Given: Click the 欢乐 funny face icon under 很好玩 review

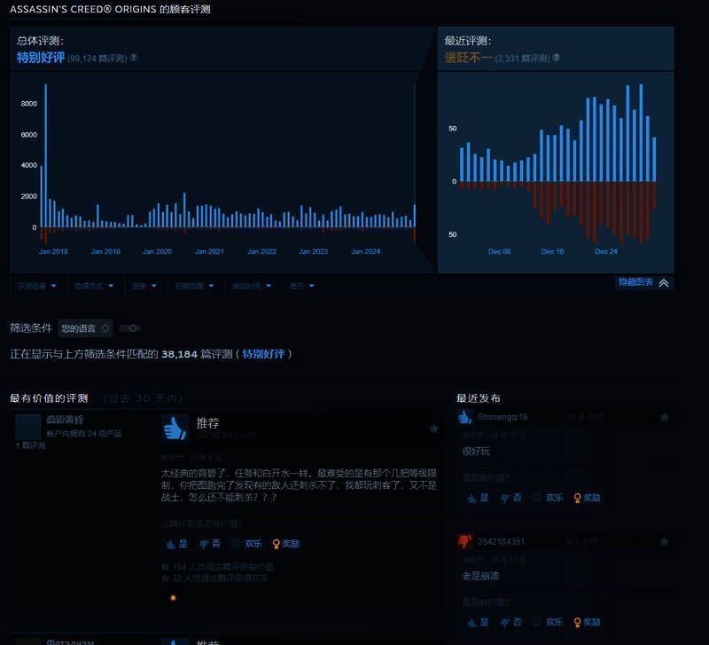Looking at the screenshot, I should (x=549, y=498).
